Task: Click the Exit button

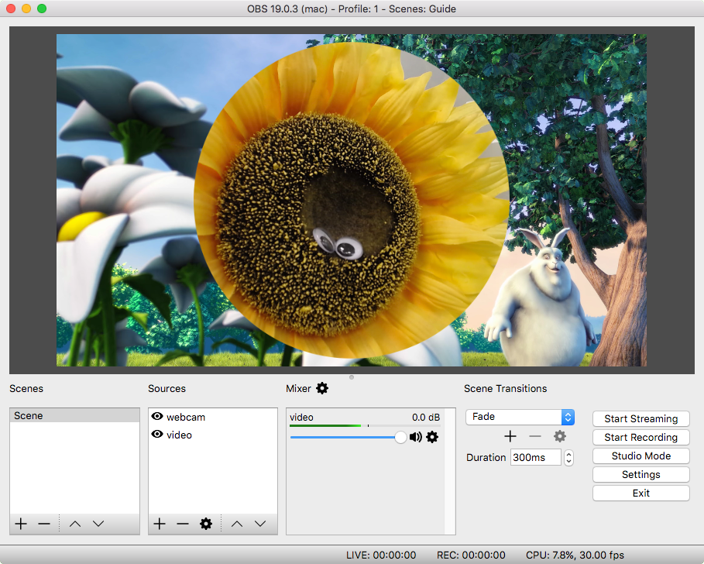Action: pos(640,493)
